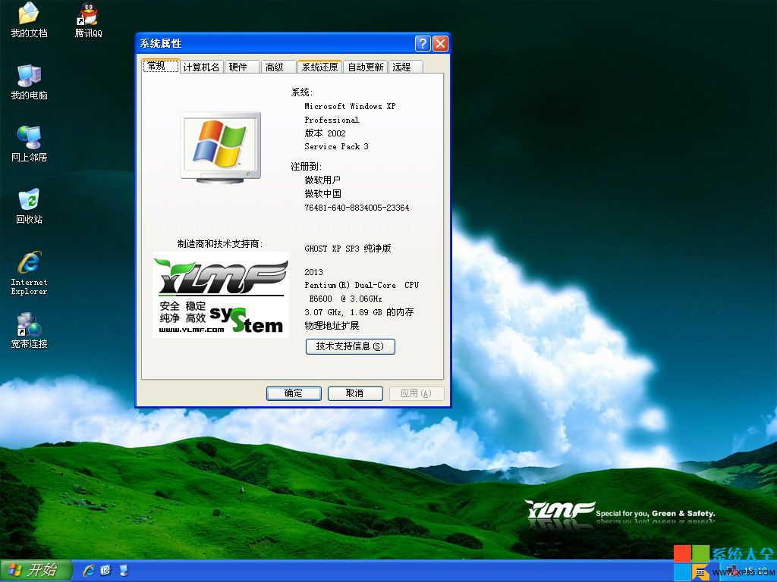Switch to the 系统还原 tab
The height and width of the screenshot is (582, 777).
[319, 67]
